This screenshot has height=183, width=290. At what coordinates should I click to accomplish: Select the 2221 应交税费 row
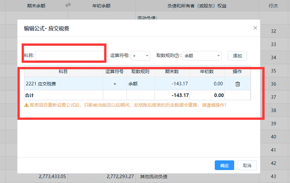(63, 84)
